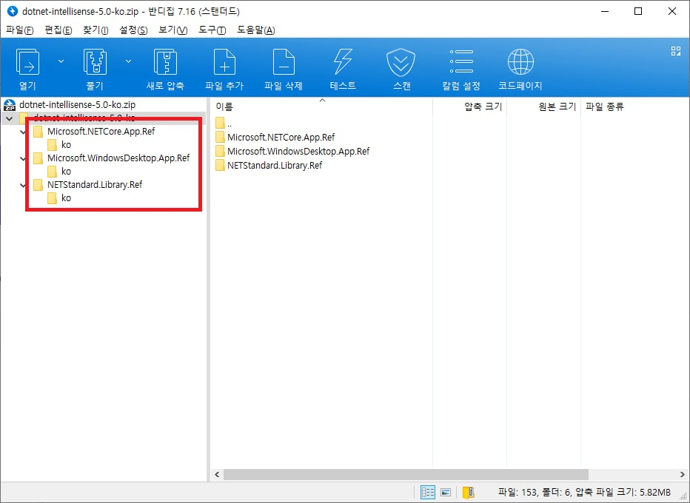Click the horizontal scrollbar right arrow
The height and width of the screenshot is (503, 690).
(682, 474)
